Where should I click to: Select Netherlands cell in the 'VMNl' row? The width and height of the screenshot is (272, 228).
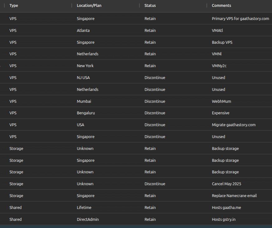[x=88, y=54]
